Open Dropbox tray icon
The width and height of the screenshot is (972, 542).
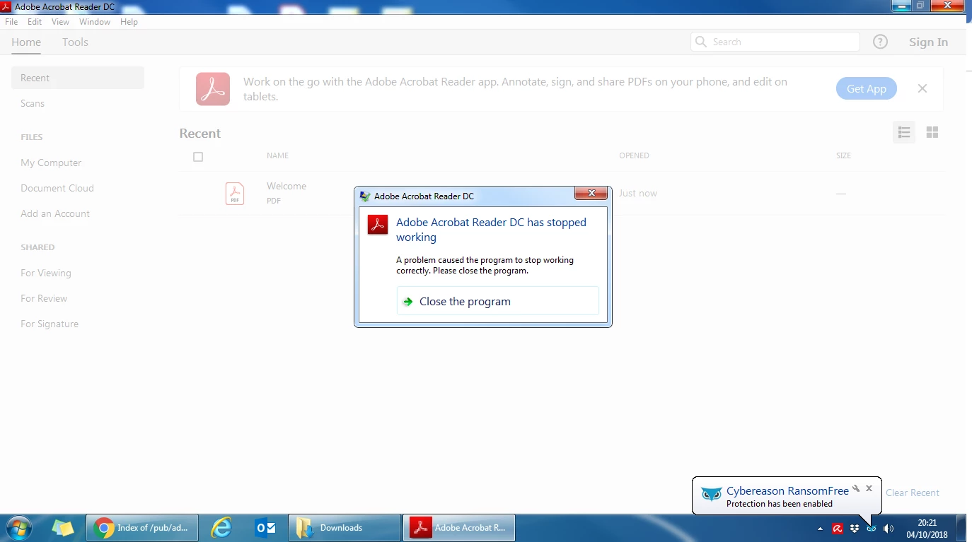click(x=855, y=529)
